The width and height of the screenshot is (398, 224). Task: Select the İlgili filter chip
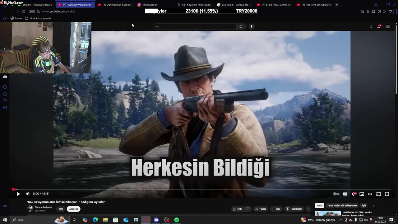363,206
